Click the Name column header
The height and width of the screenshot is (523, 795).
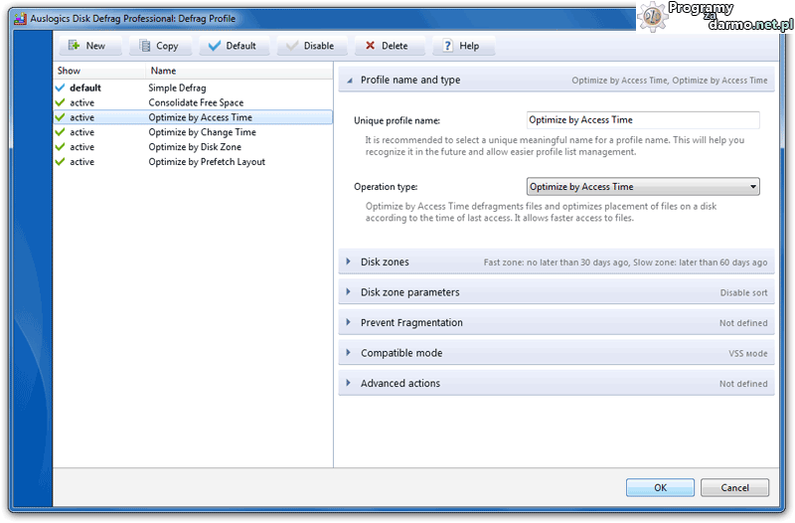[x=163, y=71]
